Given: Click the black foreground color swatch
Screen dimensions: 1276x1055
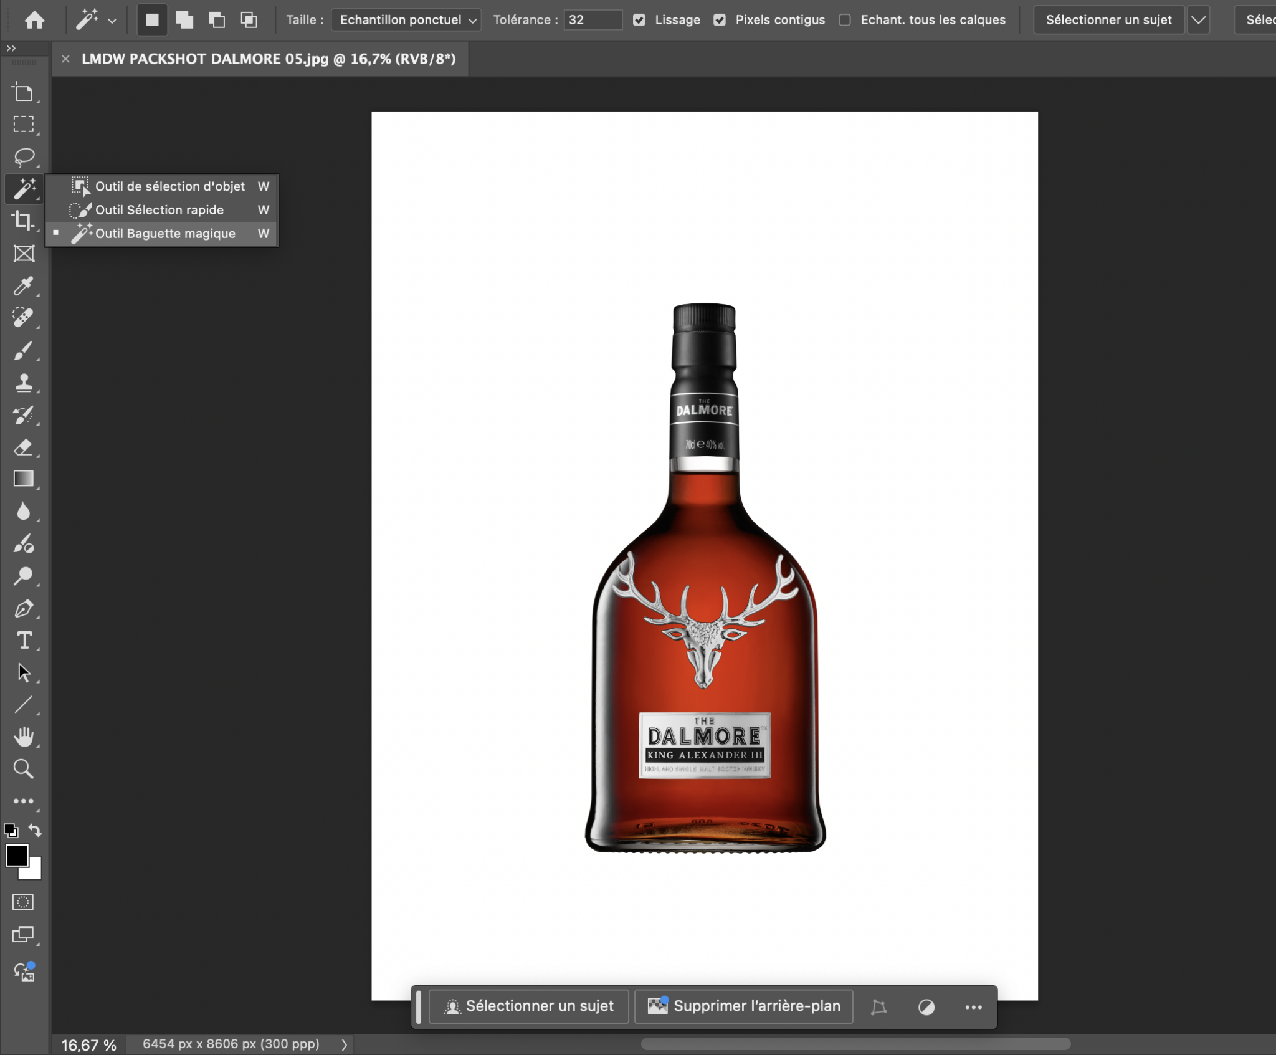Looking at the screenshot, I should 16,855.
